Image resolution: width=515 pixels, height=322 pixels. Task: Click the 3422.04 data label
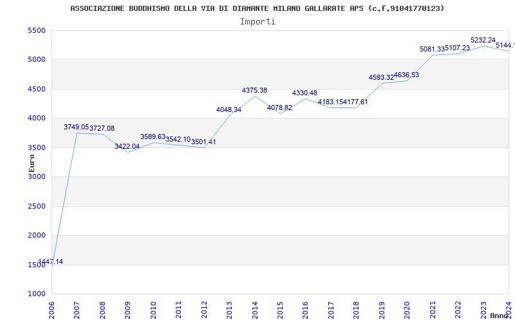click(x=127, y=146)
